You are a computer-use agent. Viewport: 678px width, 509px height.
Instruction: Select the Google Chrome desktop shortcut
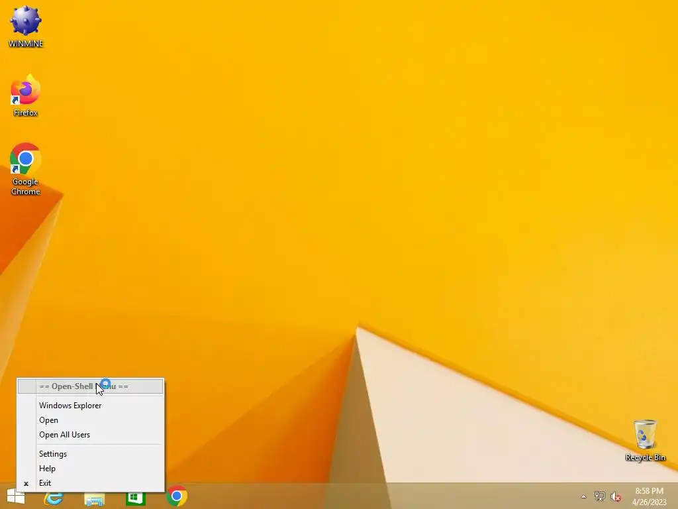tap(26, 169)
